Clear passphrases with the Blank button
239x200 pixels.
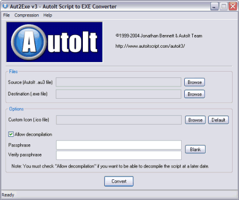195,150
